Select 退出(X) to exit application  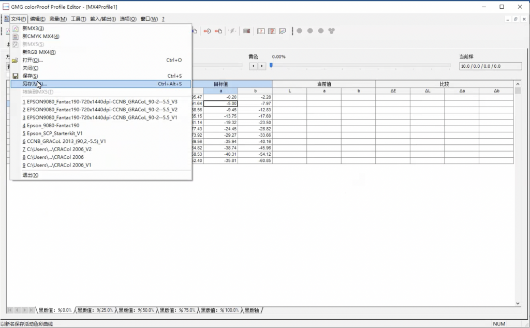pyautogui.click(x=101, y=175)
